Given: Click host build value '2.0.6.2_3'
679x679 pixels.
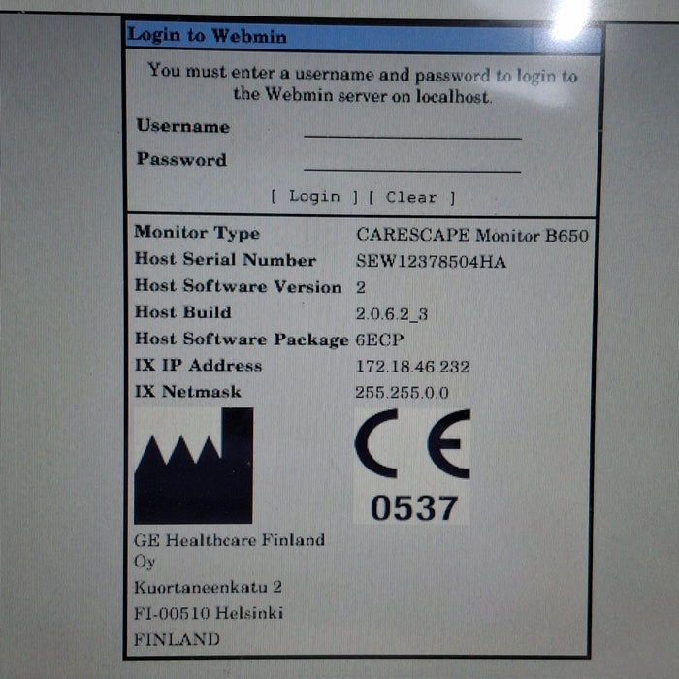Looking at the screenshot, I should [x=392, y=314].
